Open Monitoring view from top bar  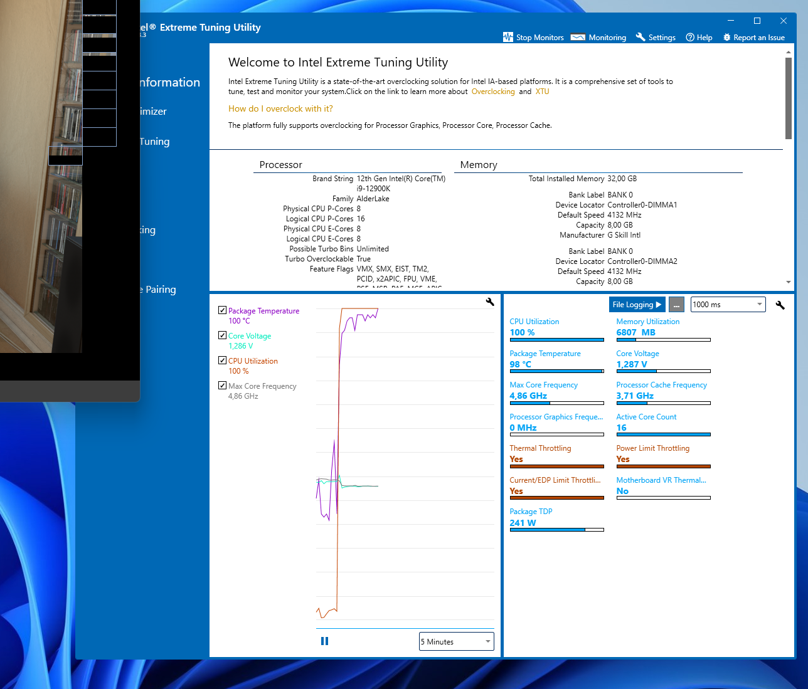point(598,37)
